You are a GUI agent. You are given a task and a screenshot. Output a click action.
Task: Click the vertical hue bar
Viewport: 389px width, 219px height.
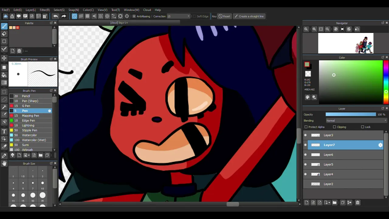point(386,82)
